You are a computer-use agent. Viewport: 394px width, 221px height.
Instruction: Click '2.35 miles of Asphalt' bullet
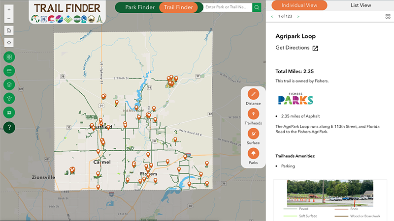[300, 116]
